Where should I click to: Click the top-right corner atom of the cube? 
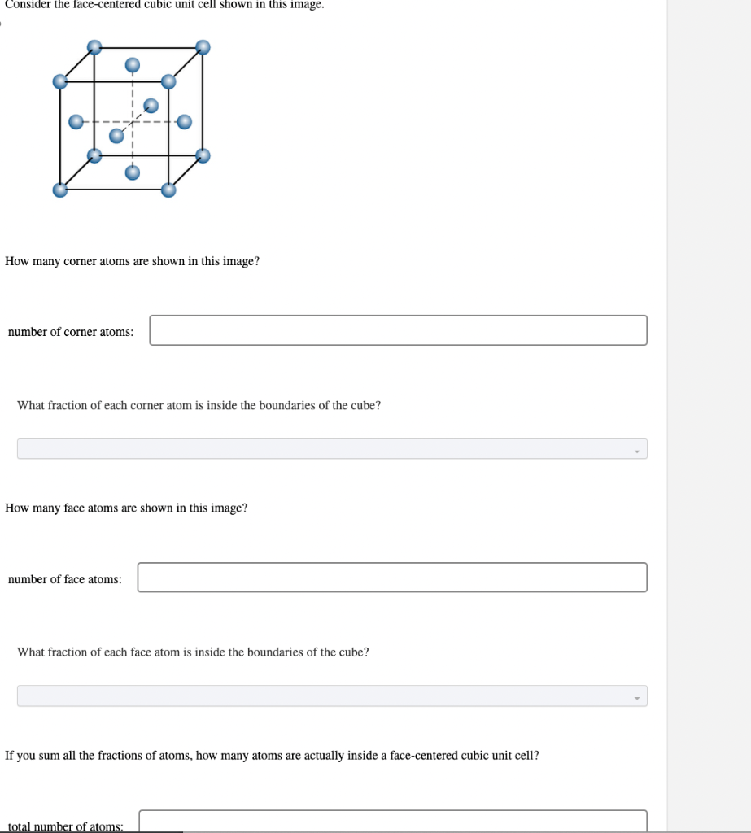(202, 46)
